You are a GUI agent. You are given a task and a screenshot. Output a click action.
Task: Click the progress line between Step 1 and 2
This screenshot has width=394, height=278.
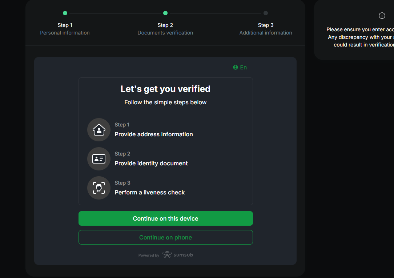(115, 13)
